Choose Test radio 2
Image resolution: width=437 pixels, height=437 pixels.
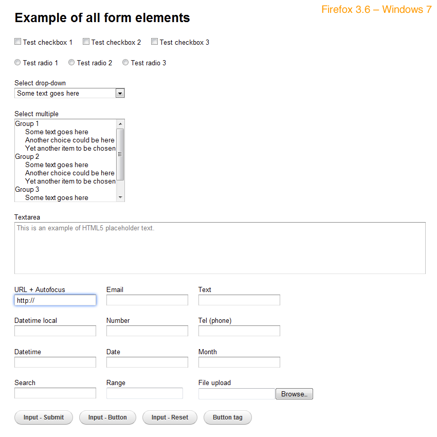click(x=71, y=62)
